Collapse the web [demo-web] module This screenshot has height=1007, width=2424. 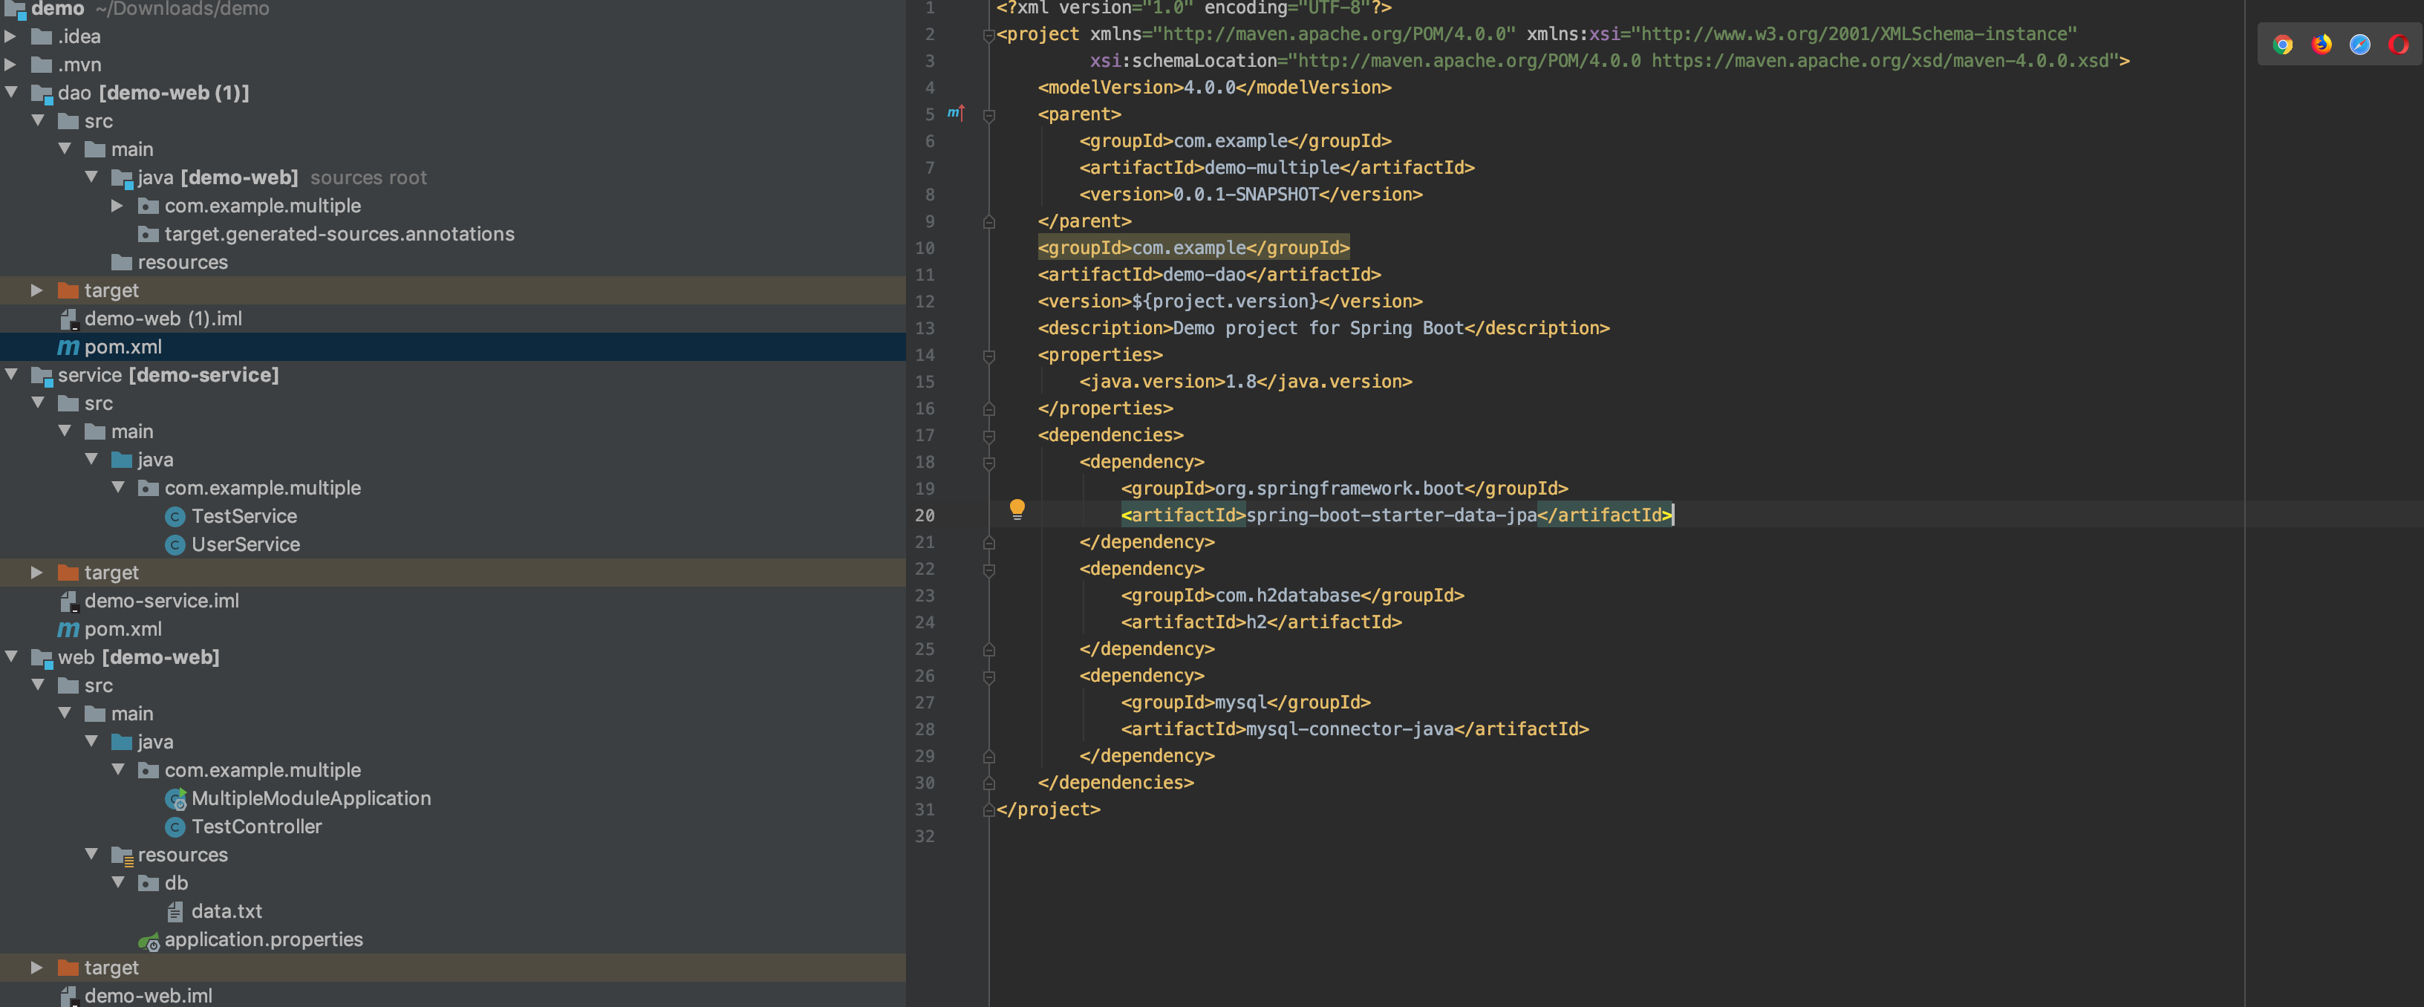(12, 657)
